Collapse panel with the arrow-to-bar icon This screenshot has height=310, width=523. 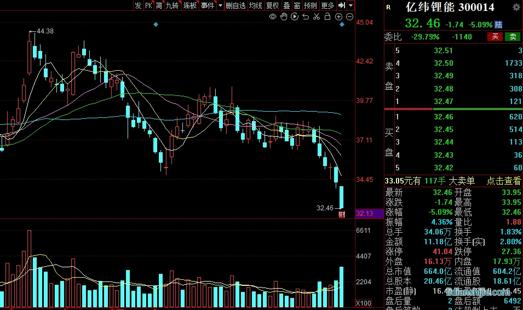[341, 5]
